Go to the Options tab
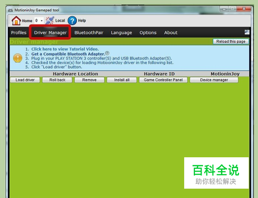 148,33
